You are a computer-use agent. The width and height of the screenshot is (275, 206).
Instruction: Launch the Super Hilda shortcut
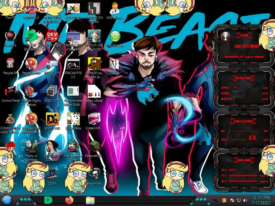73,121
